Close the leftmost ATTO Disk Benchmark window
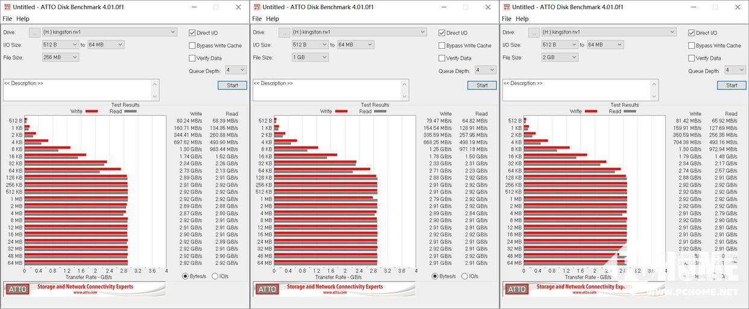The image size is (749, 309). click(x=239, y=7)
